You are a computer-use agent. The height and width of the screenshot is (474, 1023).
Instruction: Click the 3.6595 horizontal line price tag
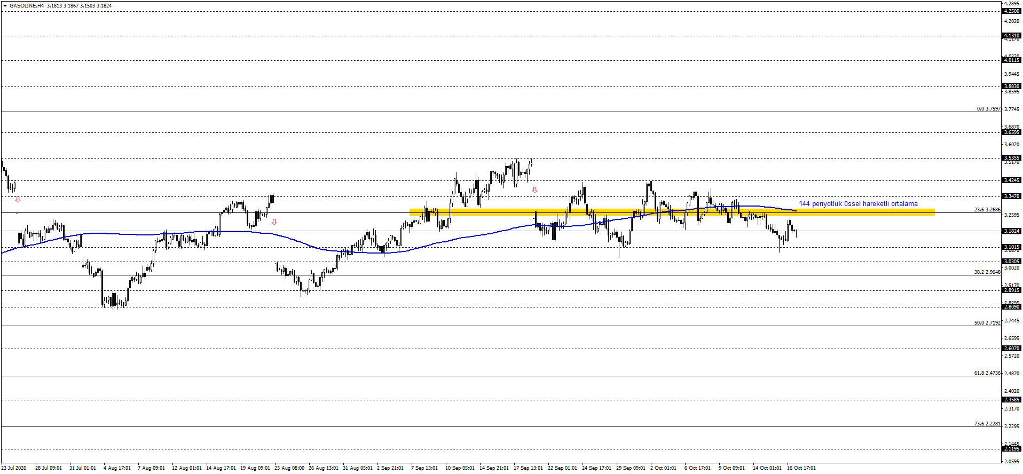coord(1012,132)
